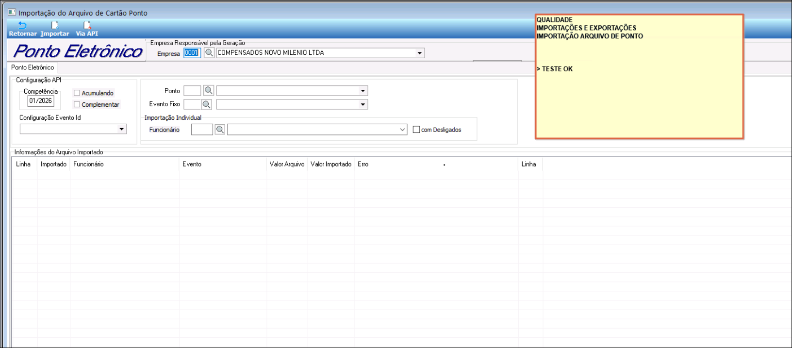792x348 pixels.
Task: Enable the Acumulando checkbox
Action: pos(77,93)
